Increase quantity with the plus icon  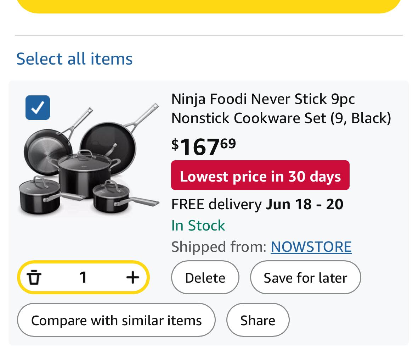(x=132, y=277)
